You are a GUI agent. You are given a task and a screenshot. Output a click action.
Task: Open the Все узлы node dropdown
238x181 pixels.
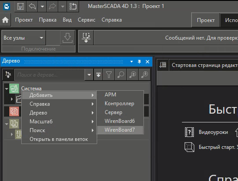point(23,38)
